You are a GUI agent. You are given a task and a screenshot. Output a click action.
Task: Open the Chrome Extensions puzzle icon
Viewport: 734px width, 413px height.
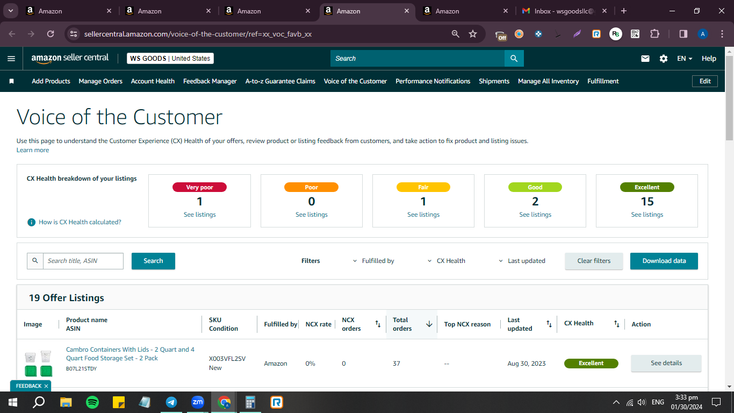(654, 34)
